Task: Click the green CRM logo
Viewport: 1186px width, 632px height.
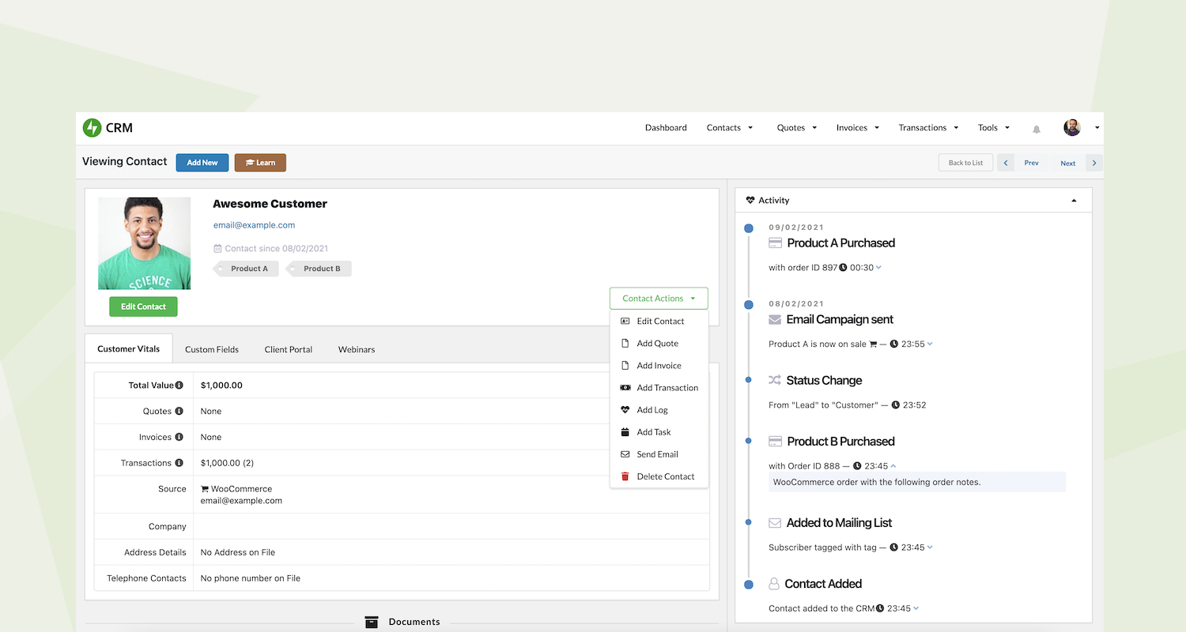Action: point(90,127)
